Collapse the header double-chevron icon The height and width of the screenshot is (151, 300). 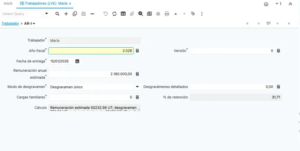[290, 4]
